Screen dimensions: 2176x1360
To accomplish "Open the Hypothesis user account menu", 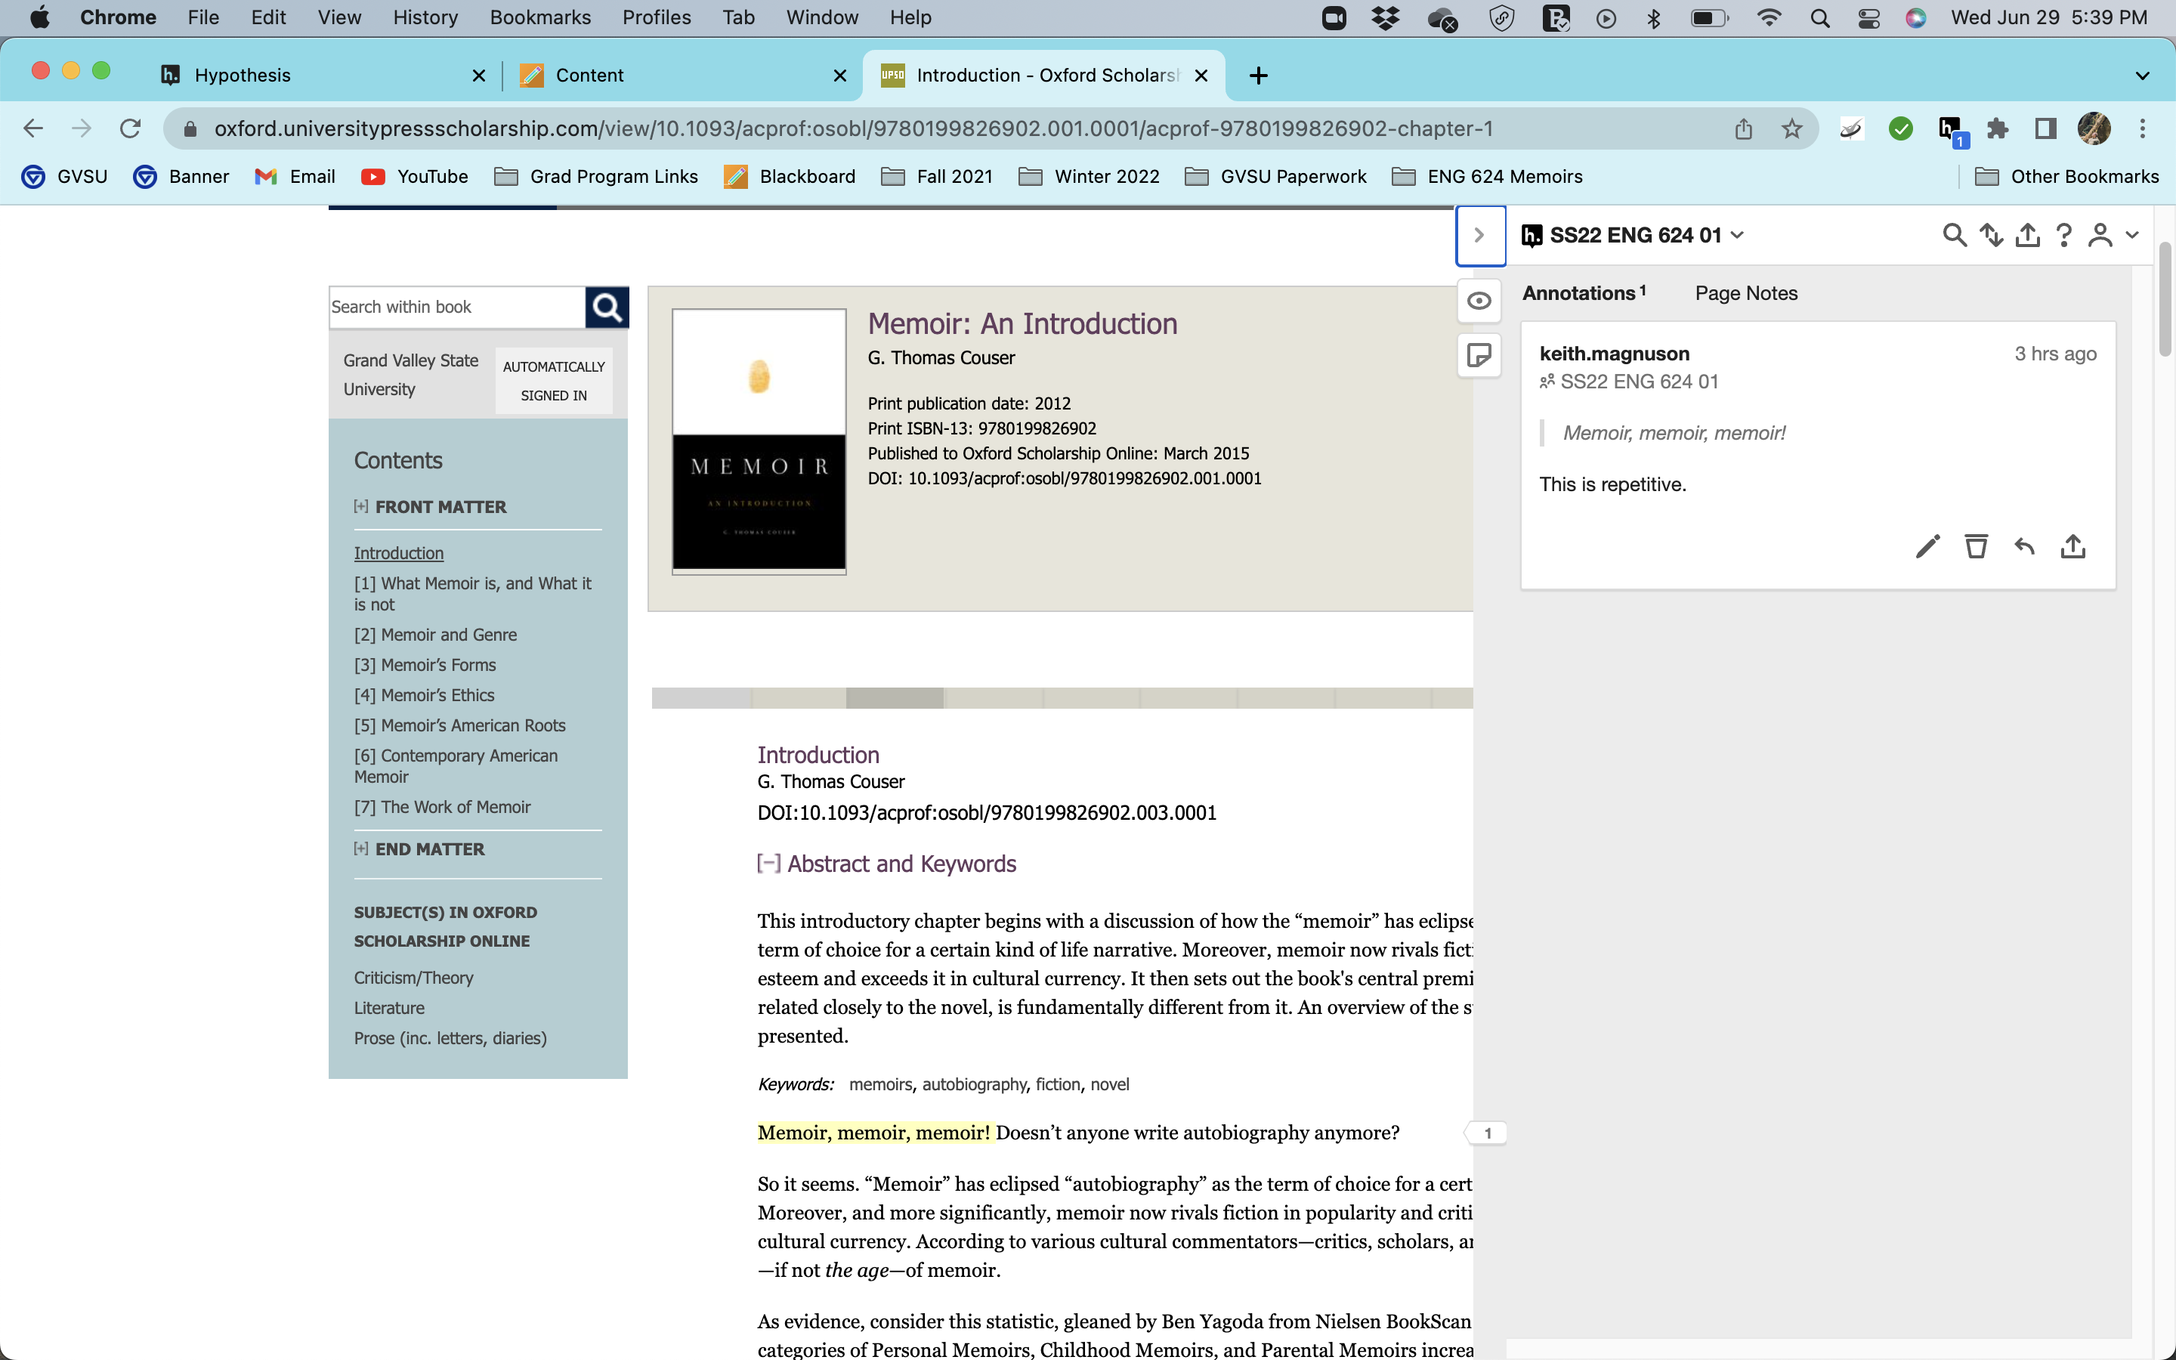I will pos(2111,236).
